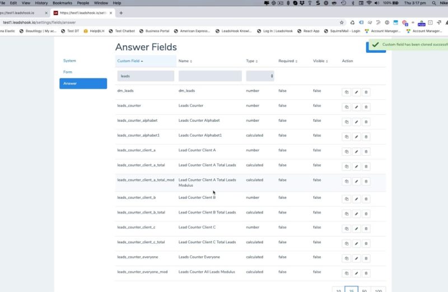Edit the leads_counter_everyone_mod field
448x292 pixels.
pos(356,274)
